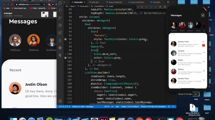Open the editor more actions menu
The height and width of the screenshot is (120, 215).
[173, 2]
